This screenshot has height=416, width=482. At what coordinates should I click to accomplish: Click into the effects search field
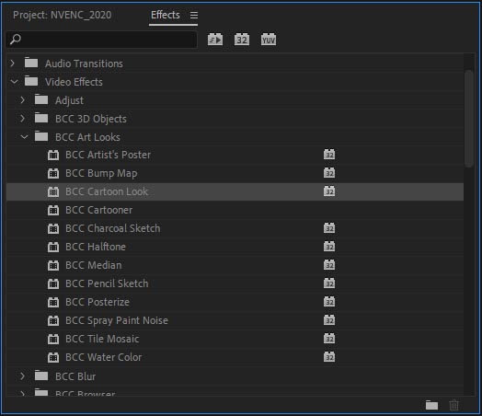point(101,40)
